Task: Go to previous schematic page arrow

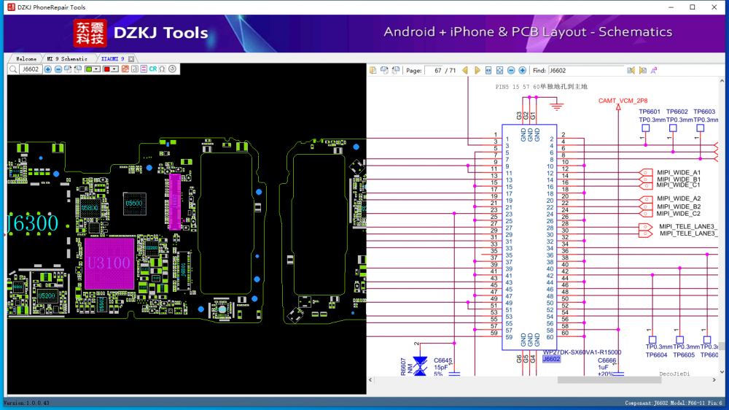Action: tap(465, 71)
